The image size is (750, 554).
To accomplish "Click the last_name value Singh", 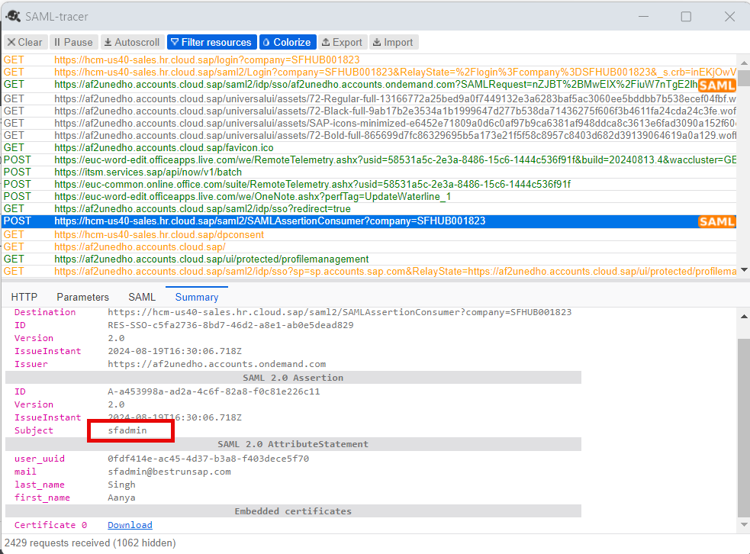I will pyautogui.click(x=121, y=485).
